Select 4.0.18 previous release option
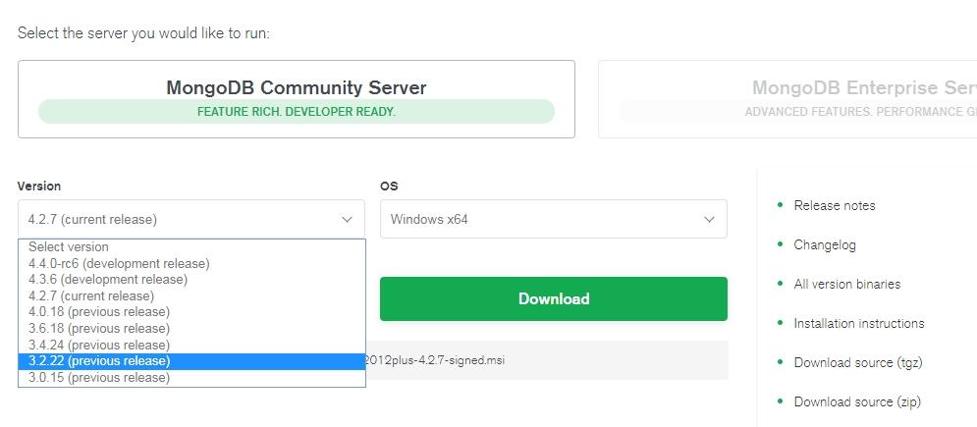 191,312
